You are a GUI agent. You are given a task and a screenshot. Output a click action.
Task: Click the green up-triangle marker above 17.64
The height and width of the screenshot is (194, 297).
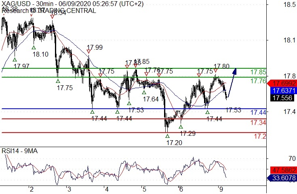click(x=144, y=92)
